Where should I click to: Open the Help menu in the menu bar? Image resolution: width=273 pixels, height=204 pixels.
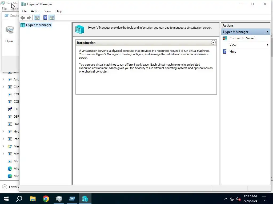(x=59, y=11)
